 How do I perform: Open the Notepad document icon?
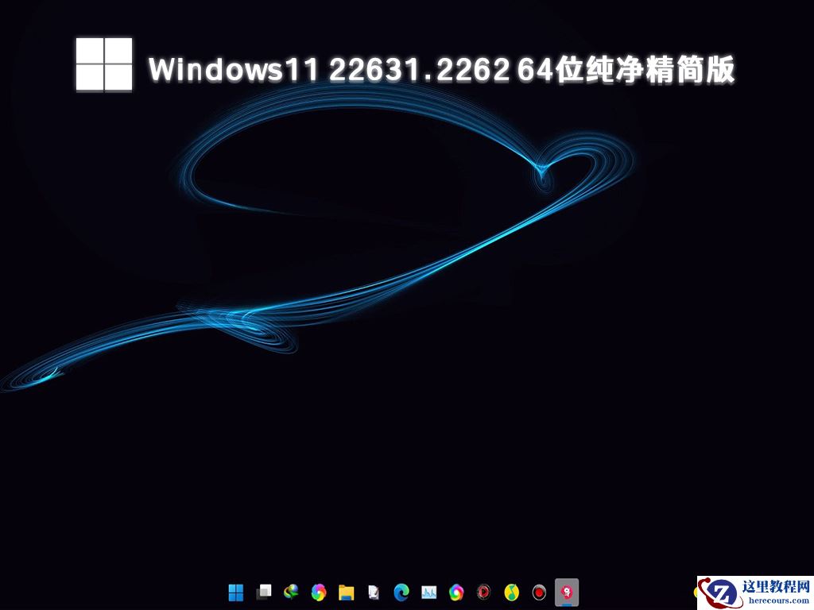click(372, 591)
